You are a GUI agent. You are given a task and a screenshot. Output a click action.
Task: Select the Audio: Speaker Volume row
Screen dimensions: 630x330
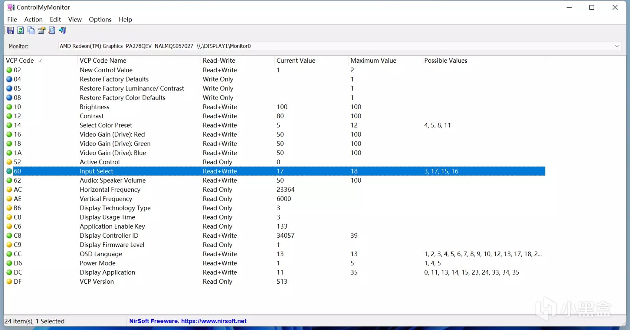[x=113, y=180]
